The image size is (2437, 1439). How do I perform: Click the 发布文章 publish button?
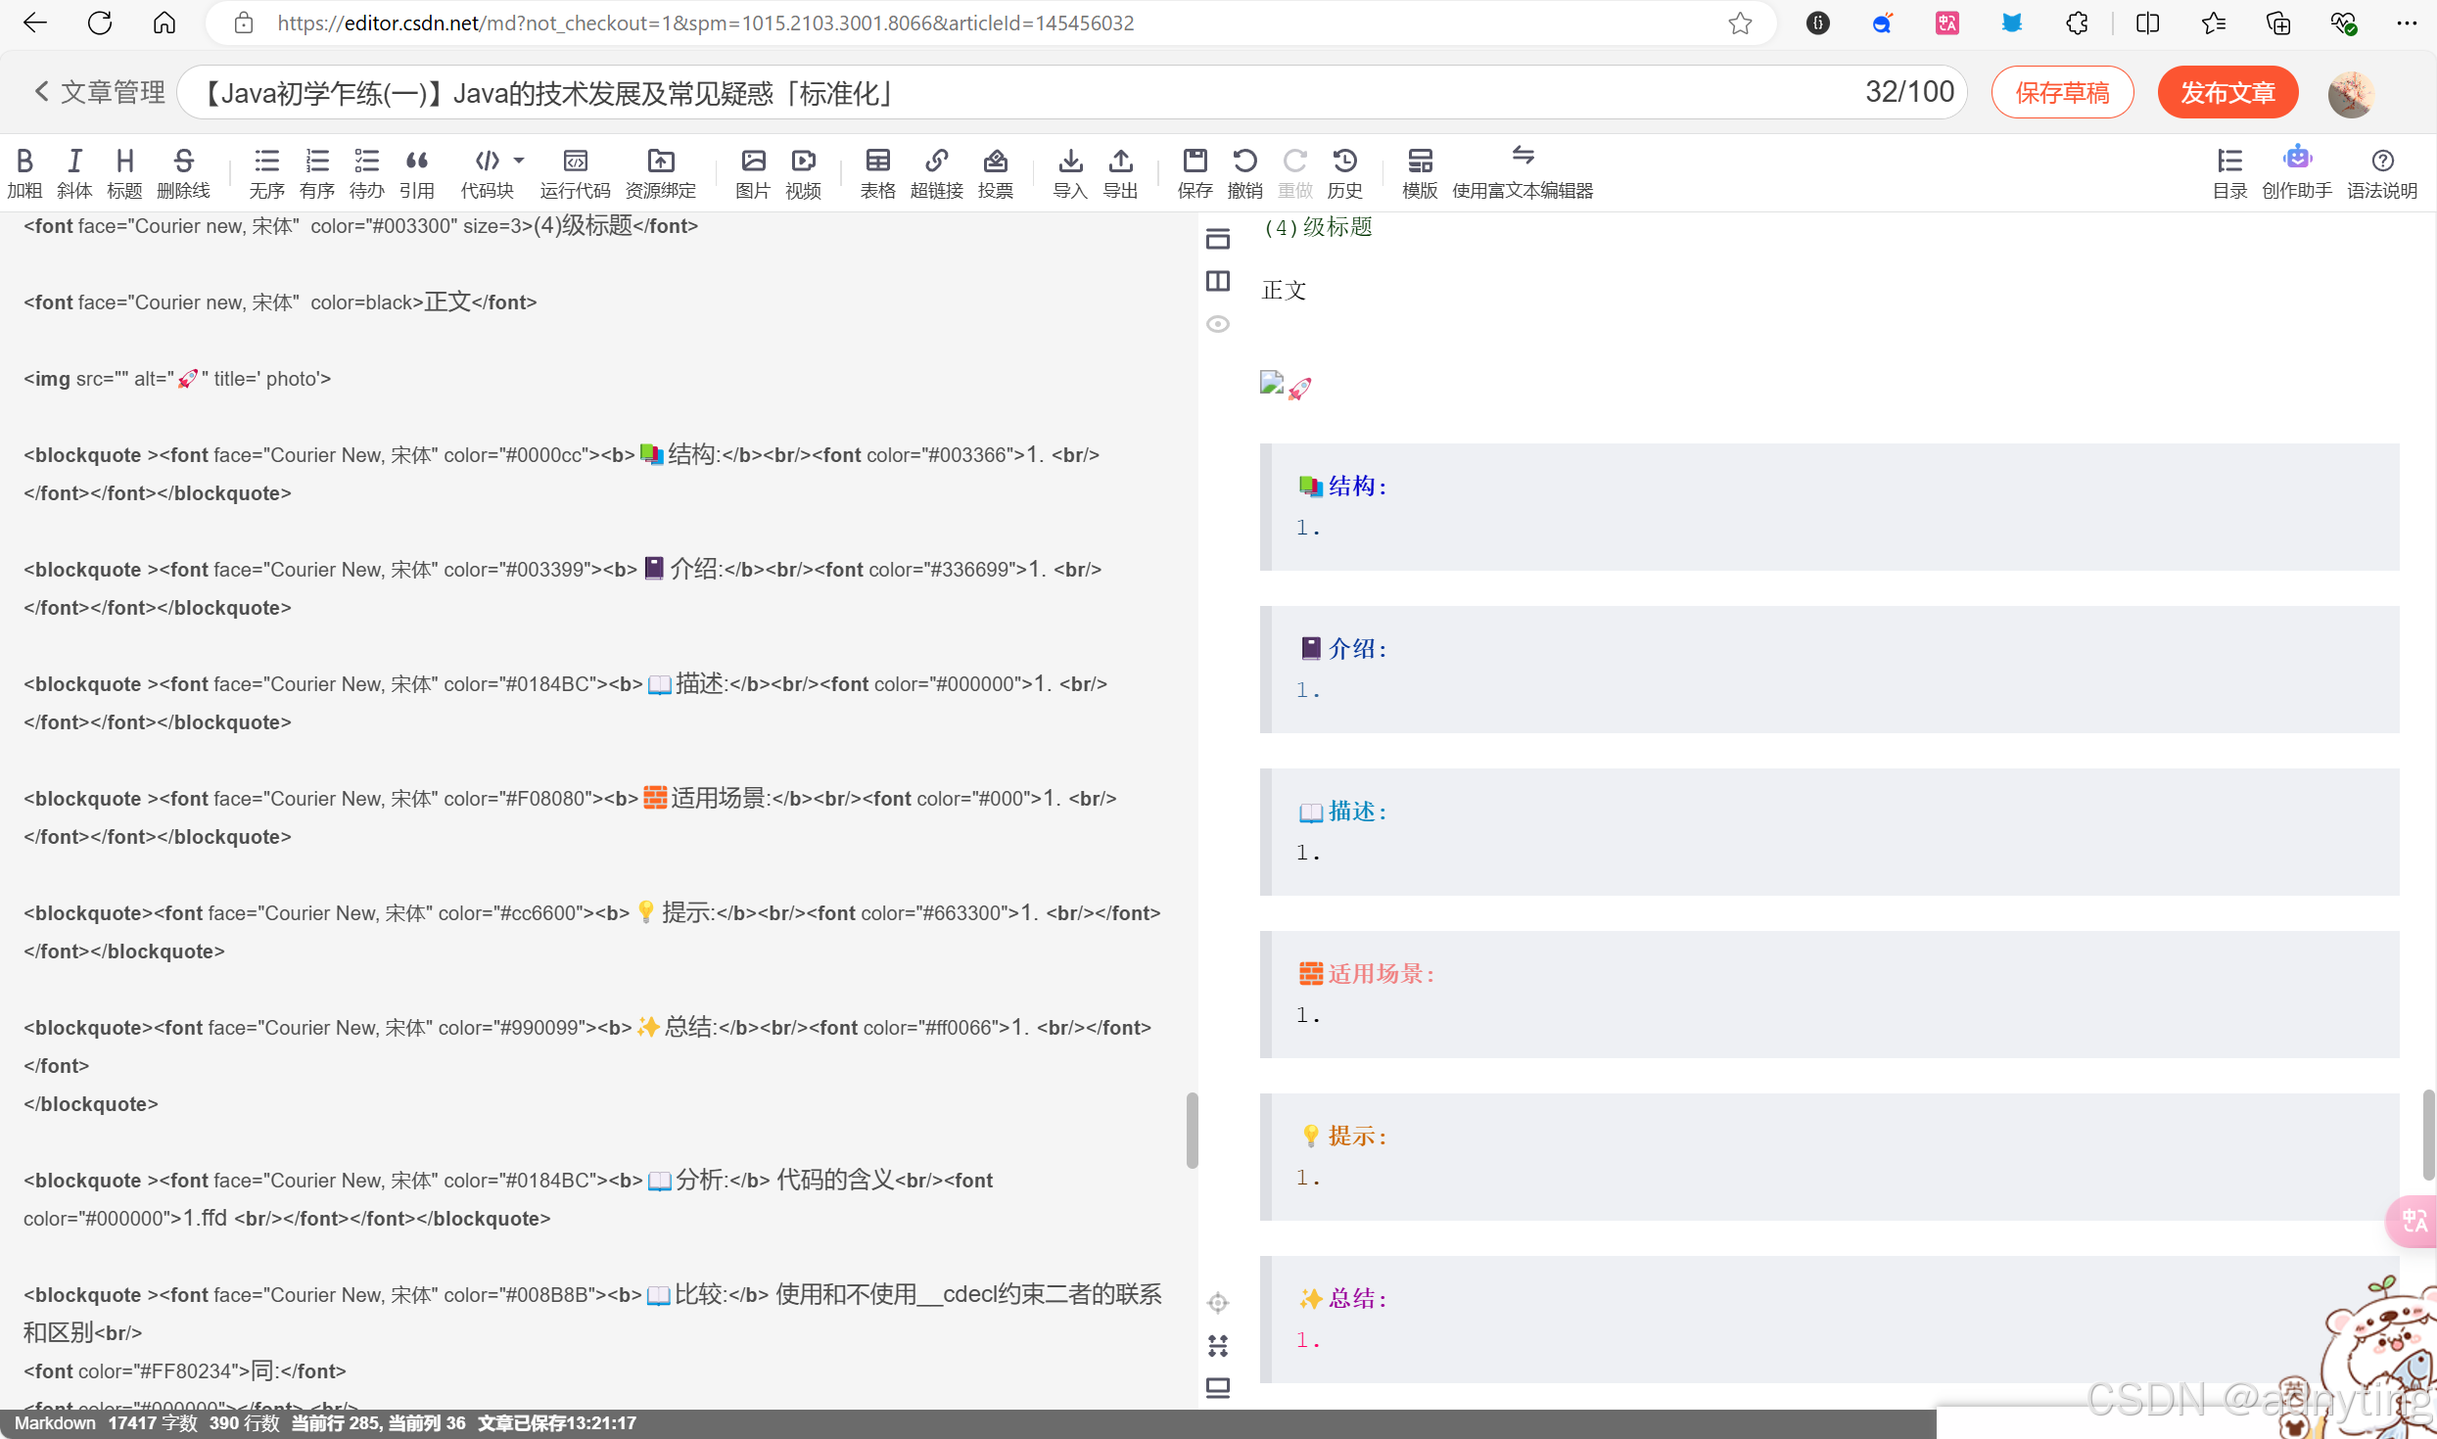(2226, 92)
